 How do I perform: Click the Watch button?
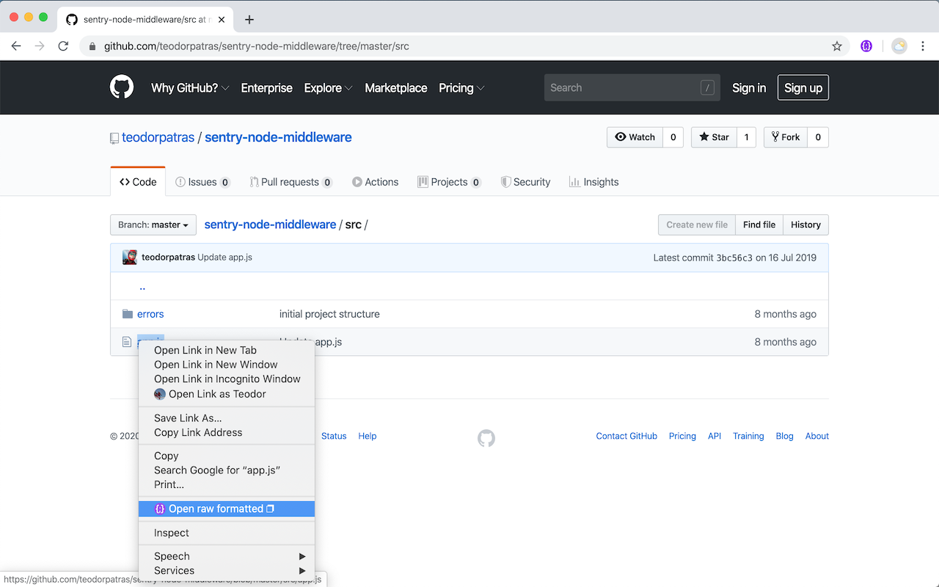point(635,137)
